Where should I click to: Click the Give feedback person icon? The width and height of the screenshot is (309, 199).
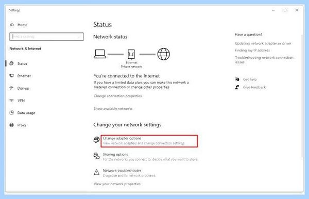[237, 87]
